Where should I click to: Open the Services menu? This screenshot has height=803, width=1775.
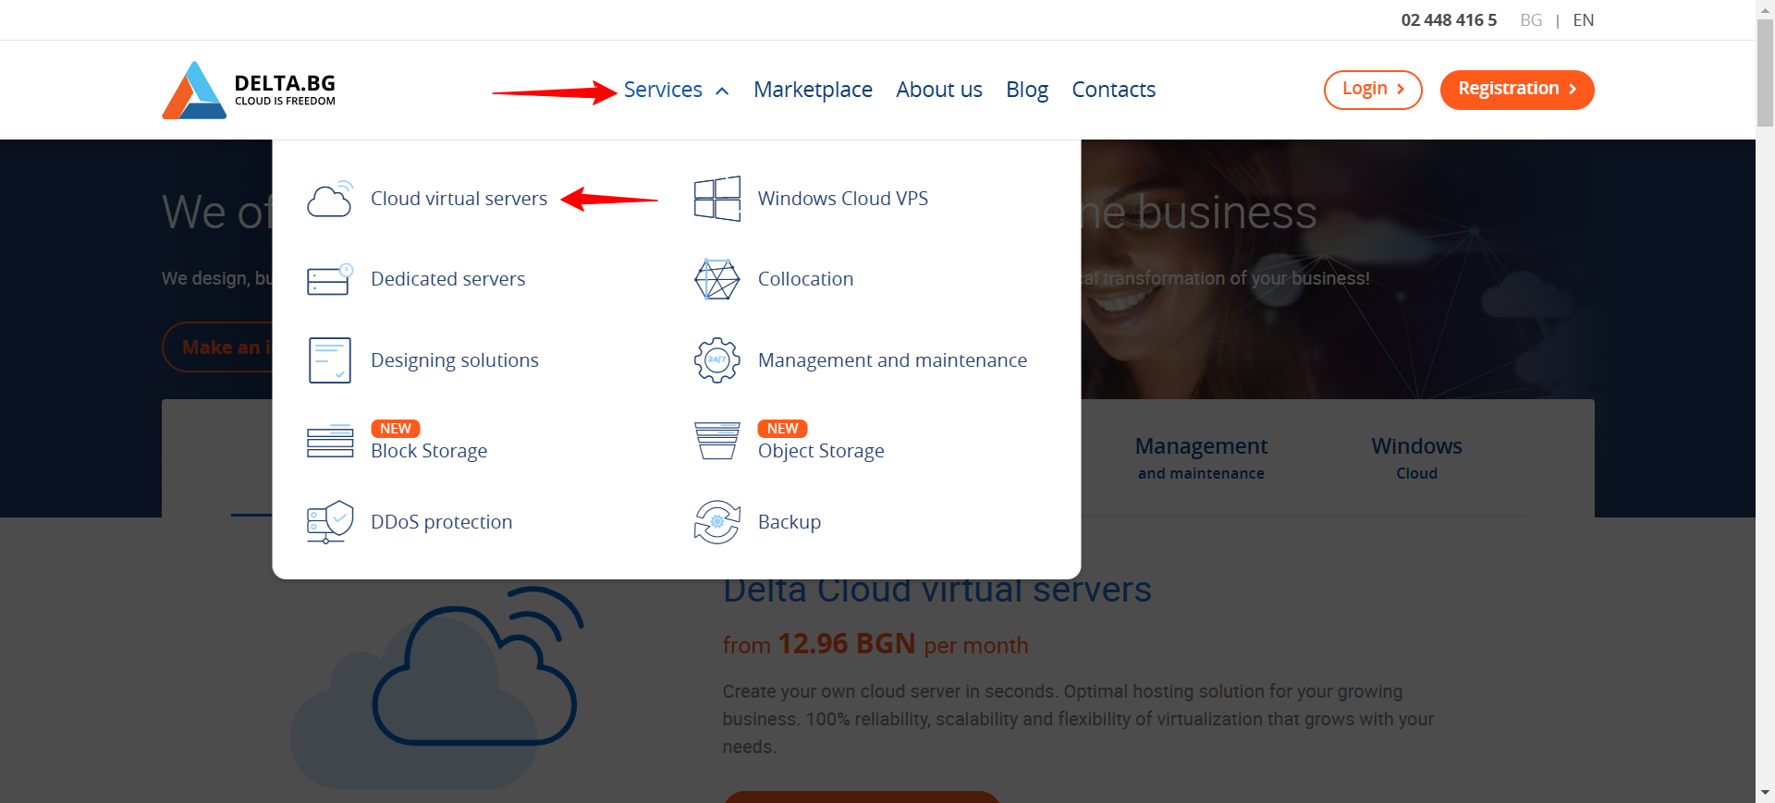pos(663,90)
